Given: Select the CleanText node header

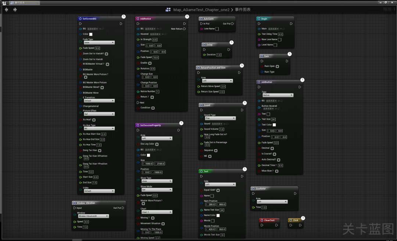Looking at the screenshot, I should point(269,220).
